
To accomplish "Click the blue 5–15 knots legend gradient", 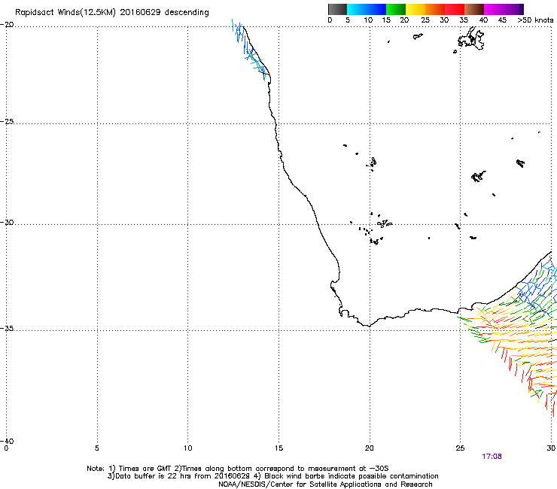I will [367, 9].
